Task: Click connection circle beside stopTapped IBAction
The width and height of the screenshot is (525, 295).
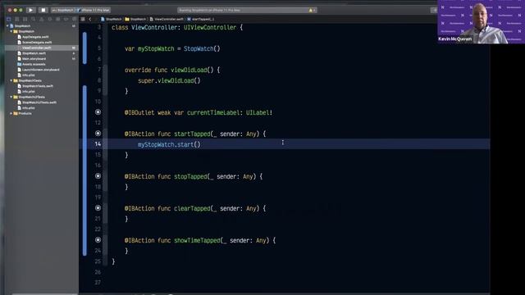Action: point(98,176)
